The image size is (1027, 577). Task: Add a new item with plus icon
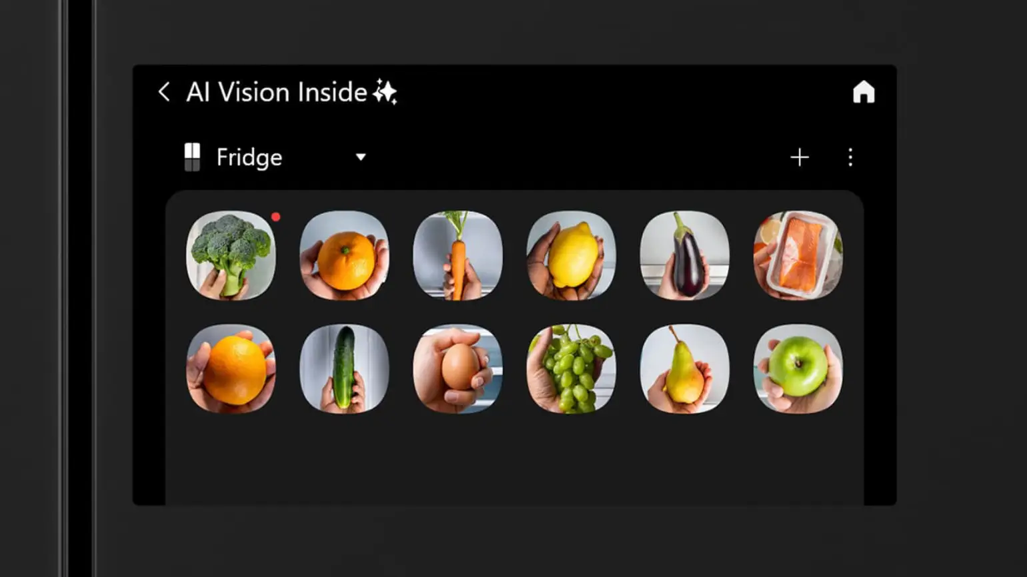pos(800,157)
